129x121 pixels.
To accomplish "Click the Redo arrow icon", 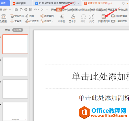I will (x=42, y=10).
